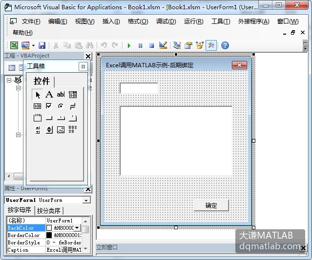312x260 pixels.
Task: Open the 视图(V) menu
Action: (x=84, y=21)
